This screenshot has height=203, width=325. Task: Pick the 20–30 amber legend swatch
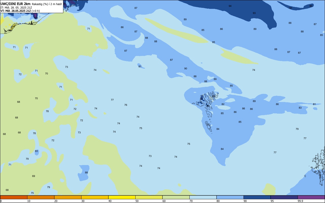click(68, 197)
